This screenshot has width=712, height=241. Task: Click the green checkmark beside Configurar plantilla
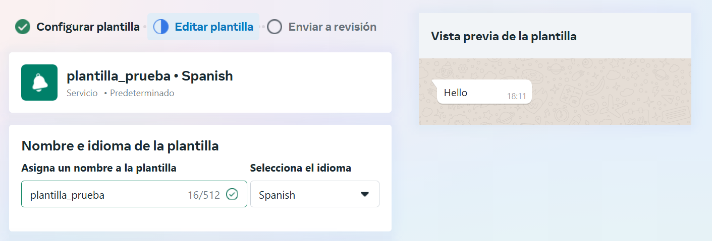(22, 27)
